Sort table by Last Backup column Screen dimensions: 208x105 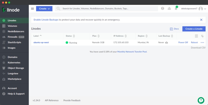pyautogui.click(x=166, y=36)
